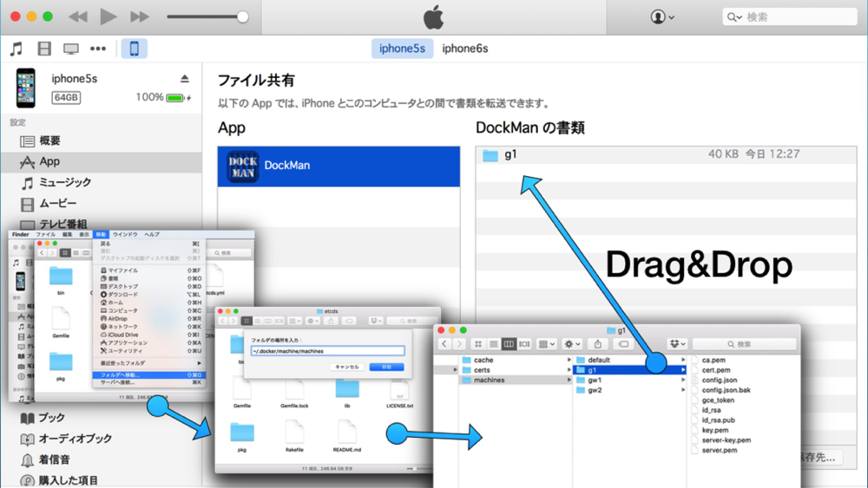Click the iphone5s device thumbnail in sidebar
The image size is (868, 488).
pos(25,88)
